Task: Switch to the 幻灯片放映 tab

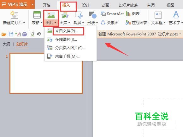Action: point(128,5)
